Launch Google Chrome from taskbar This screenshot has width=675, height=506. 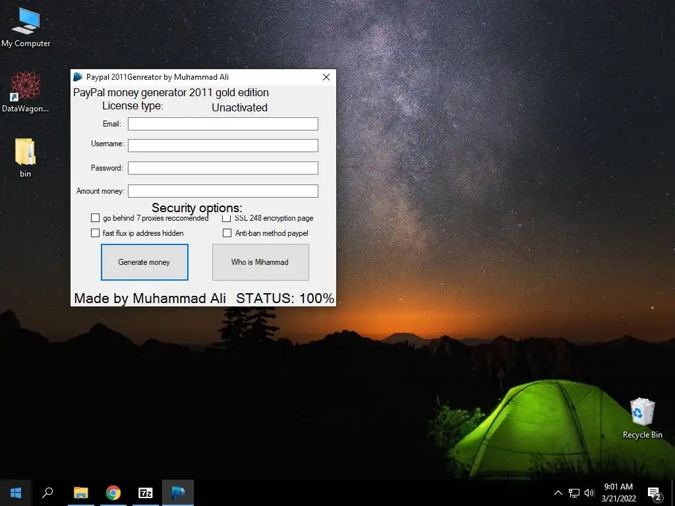point(113,493)
